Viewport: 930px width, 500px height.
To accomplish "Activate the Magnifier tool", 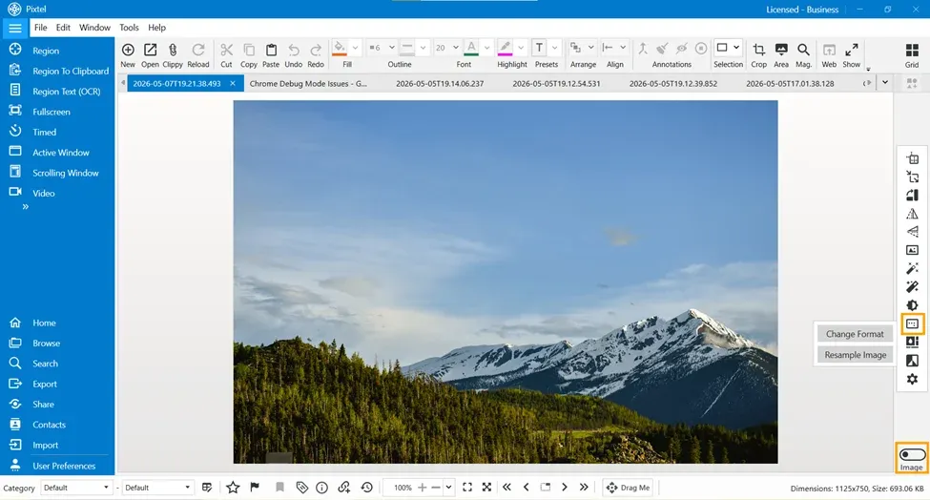I will [803, 50].
